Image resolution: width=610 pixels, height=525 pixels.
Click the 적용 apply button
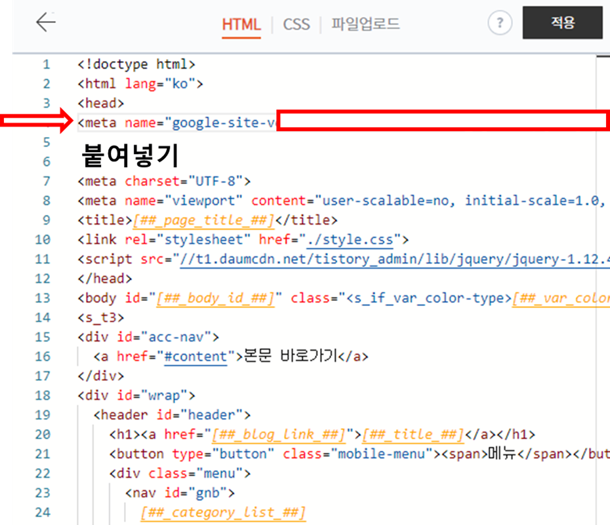(563, 22)
